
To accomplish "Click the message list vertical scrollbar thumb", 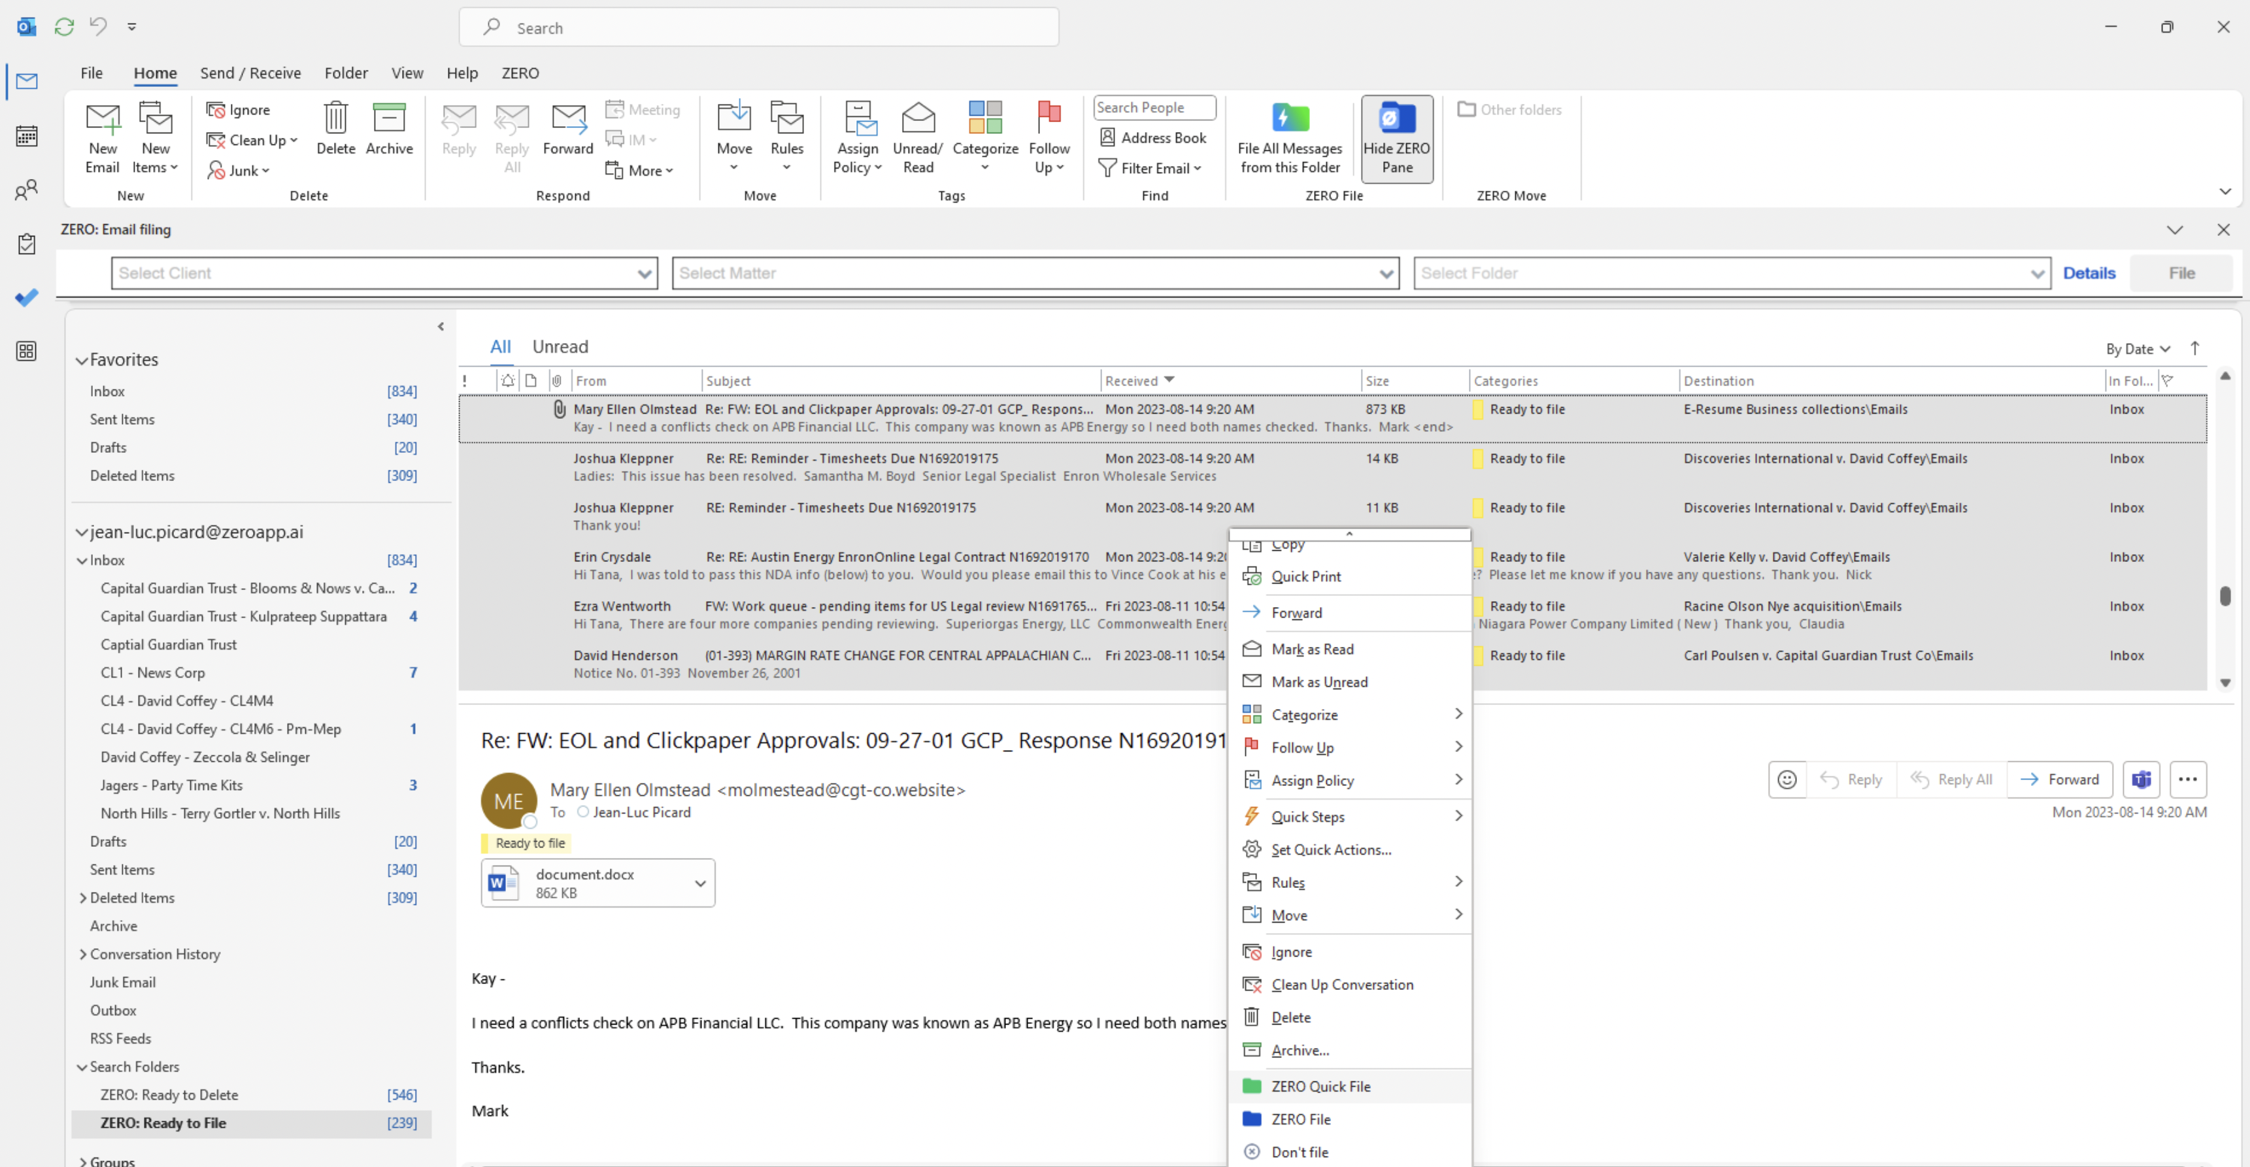I will pos(2225,596).
